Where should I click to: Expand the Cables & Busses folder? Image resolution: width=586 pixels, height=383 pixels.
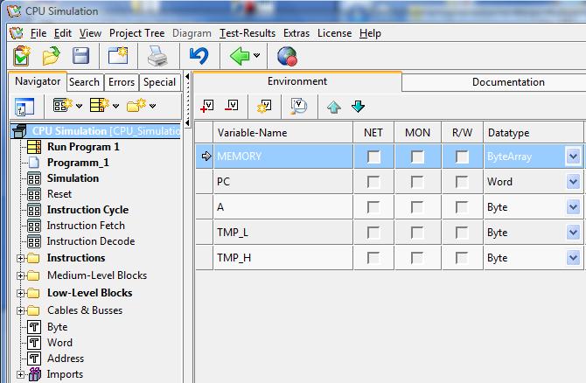coord(20,310)
